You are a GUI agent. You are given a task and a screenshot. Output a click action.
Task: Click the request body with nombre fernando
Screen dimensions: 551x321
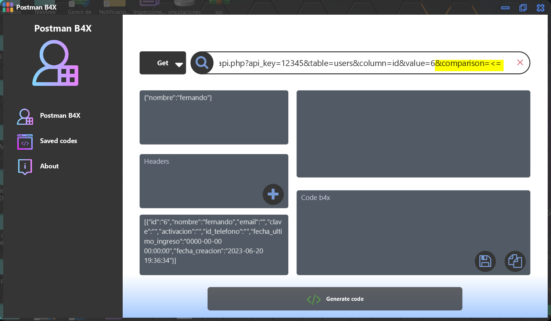[x=214, y=117]
